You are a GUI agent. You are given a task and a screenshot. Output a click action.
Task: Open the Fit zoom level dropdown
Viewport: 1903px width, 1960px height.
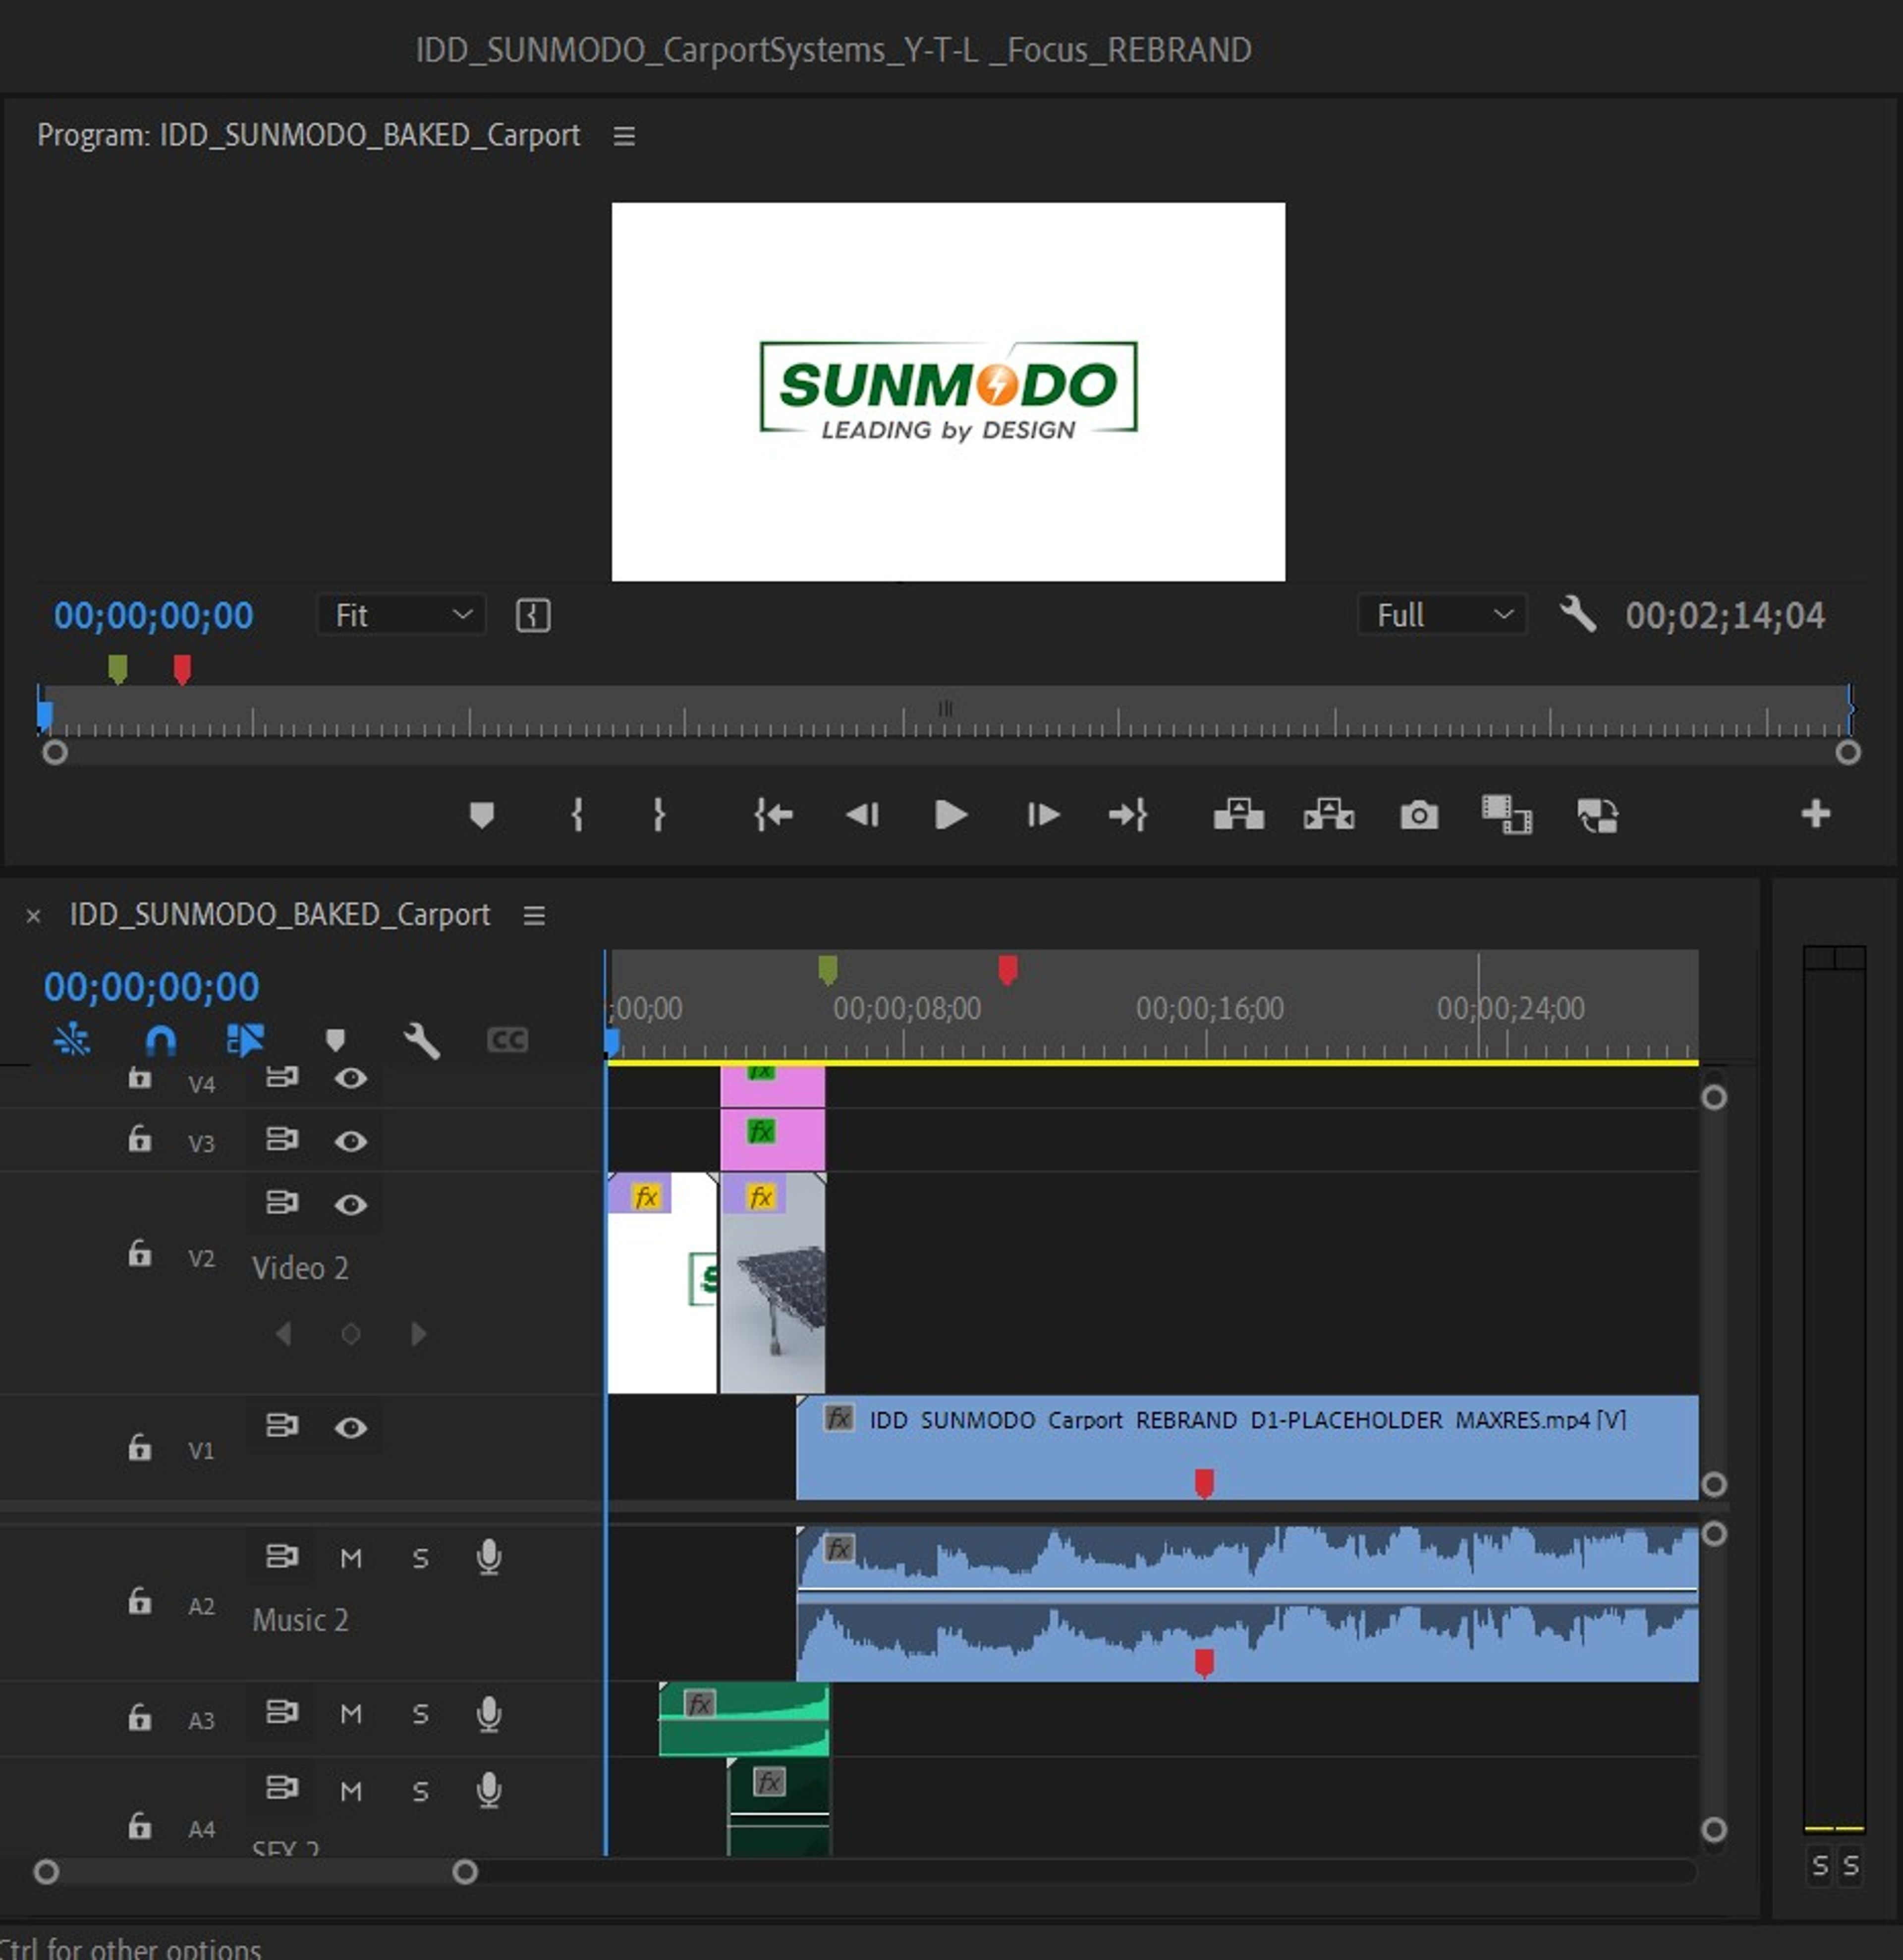[401, 615]
